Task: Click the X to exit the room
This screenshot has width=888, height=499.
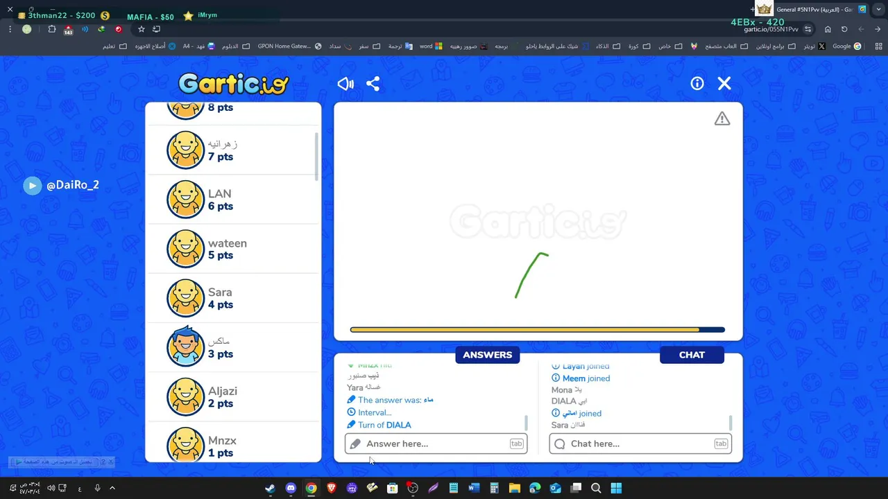Action: coord(724,83)
